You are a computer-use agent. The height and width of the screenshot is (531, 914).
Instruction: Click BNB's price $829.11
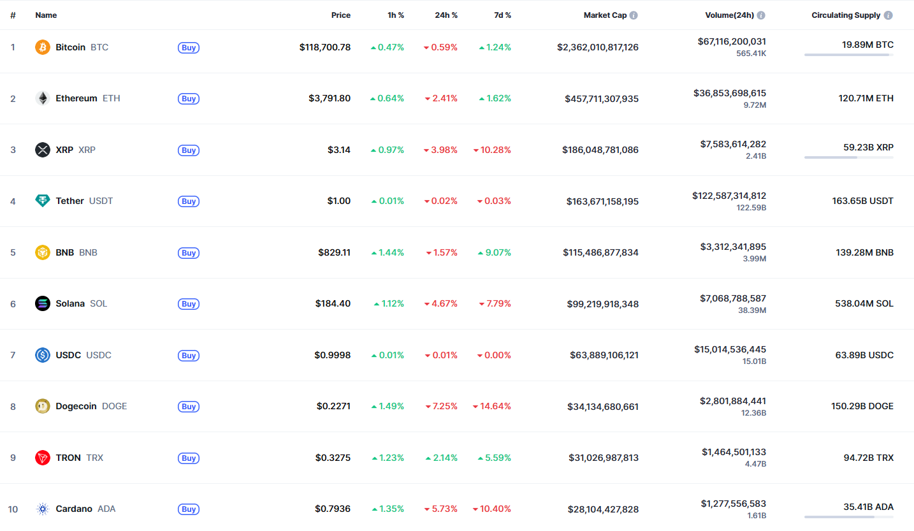(335, 252)
